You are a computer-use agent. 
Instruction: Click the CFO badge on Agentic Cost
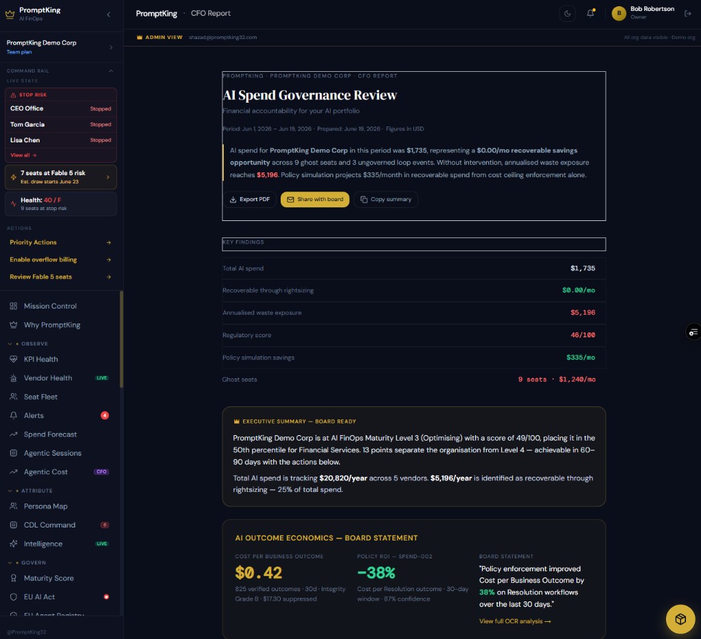click(101, 472)
